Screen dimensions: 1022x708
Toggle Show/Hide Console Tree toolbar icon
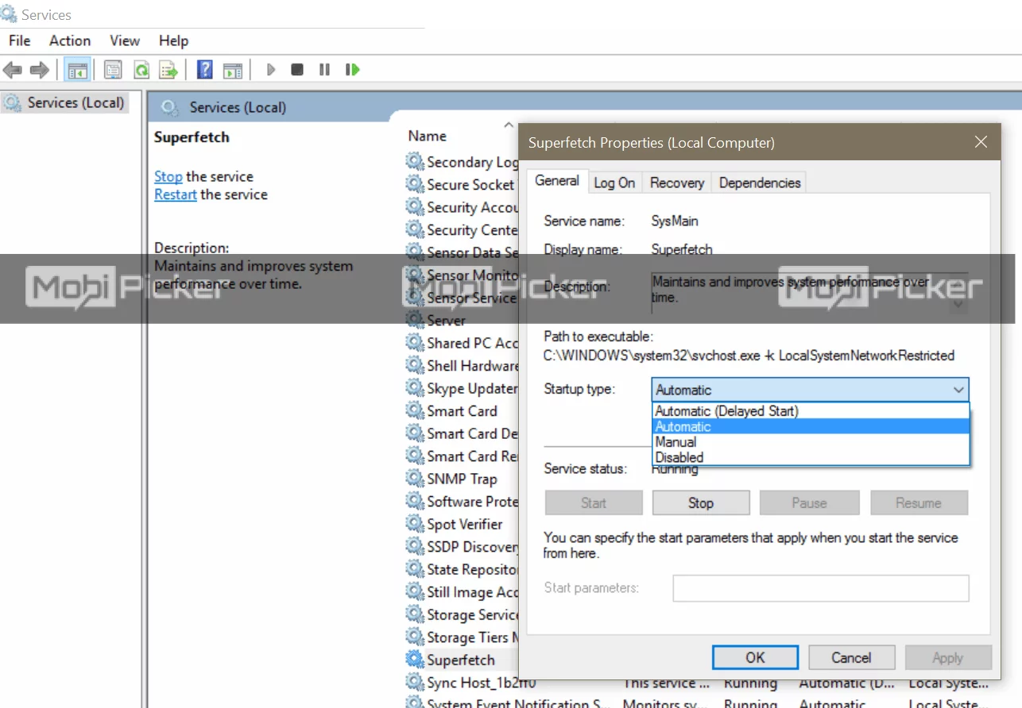[77, 70]
